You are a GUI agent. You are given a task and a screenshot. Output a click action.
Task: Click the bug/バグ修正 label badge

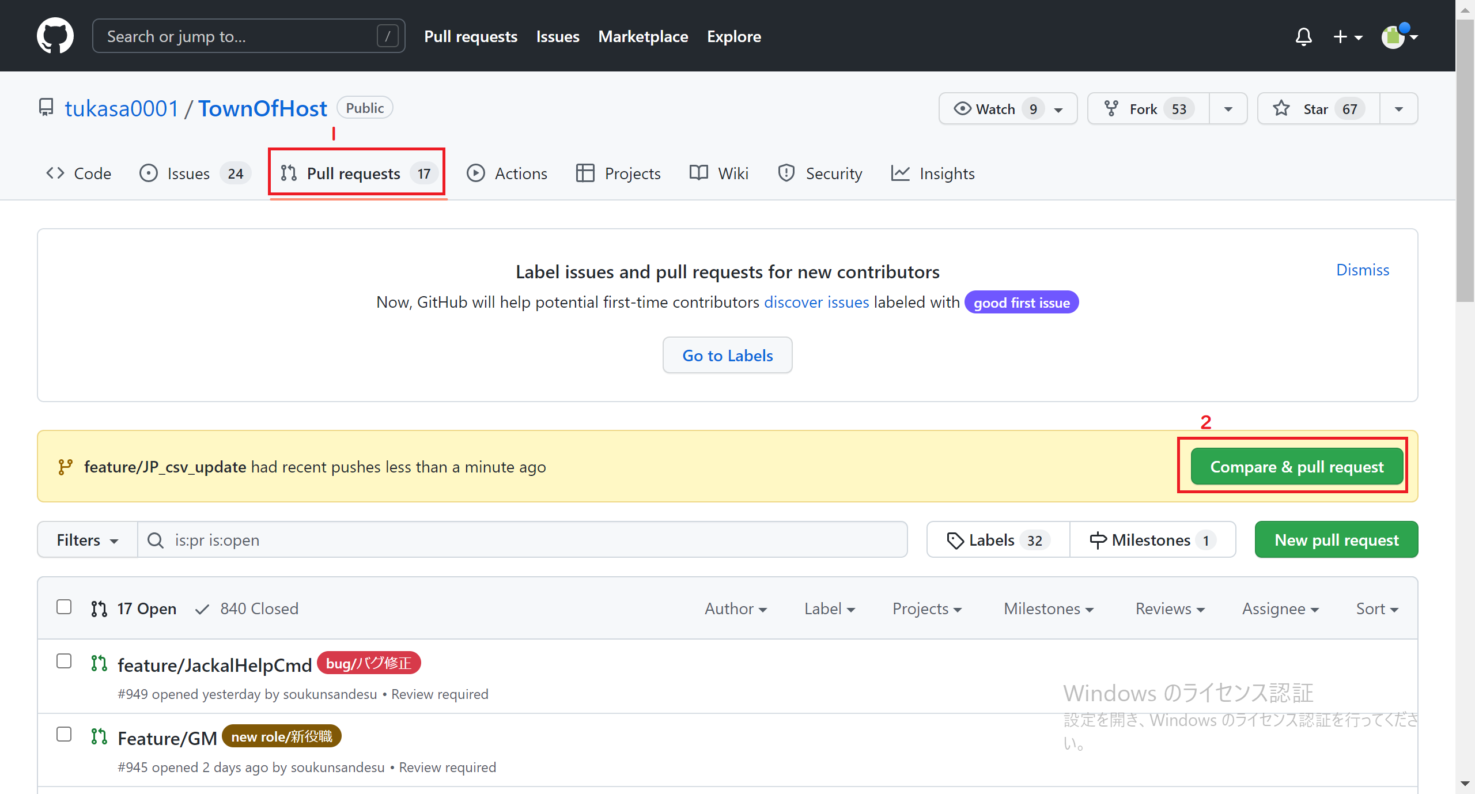[368, 663]
